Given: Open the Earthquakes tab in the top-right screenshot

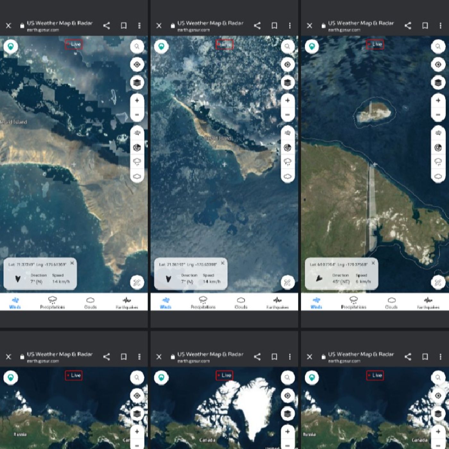Looking at the screenshot, I should (x=428, y=302).
